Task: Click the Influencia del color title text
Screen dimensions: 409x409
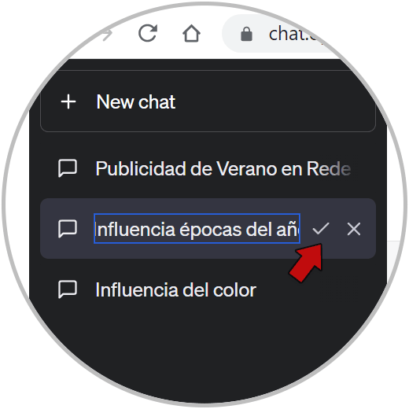Action: pyautogui.click(x=176, y=290)
